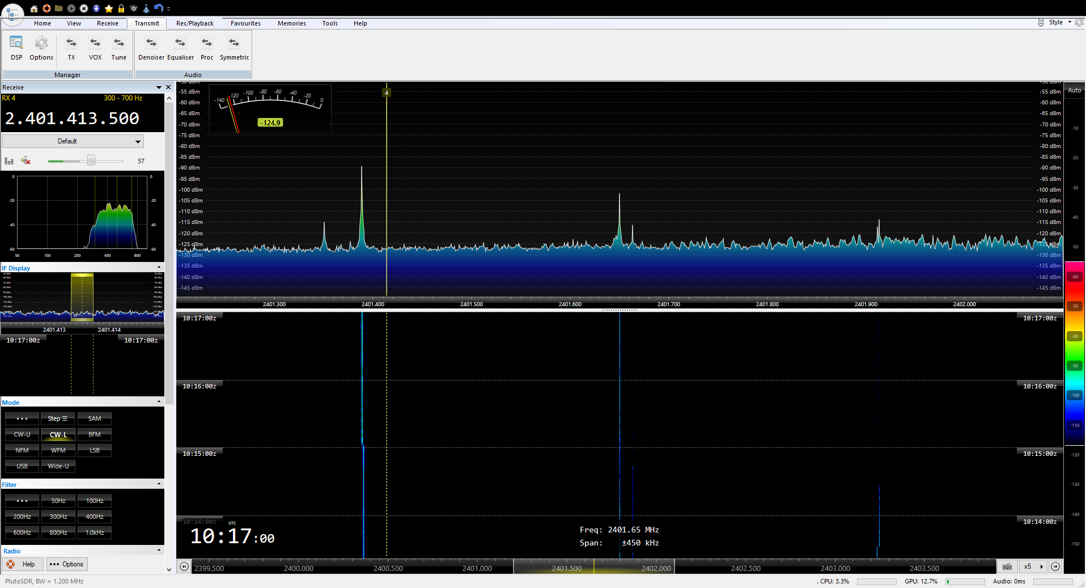
Task: Collapse the Mode panel section
Action: [x=159, y=402]
